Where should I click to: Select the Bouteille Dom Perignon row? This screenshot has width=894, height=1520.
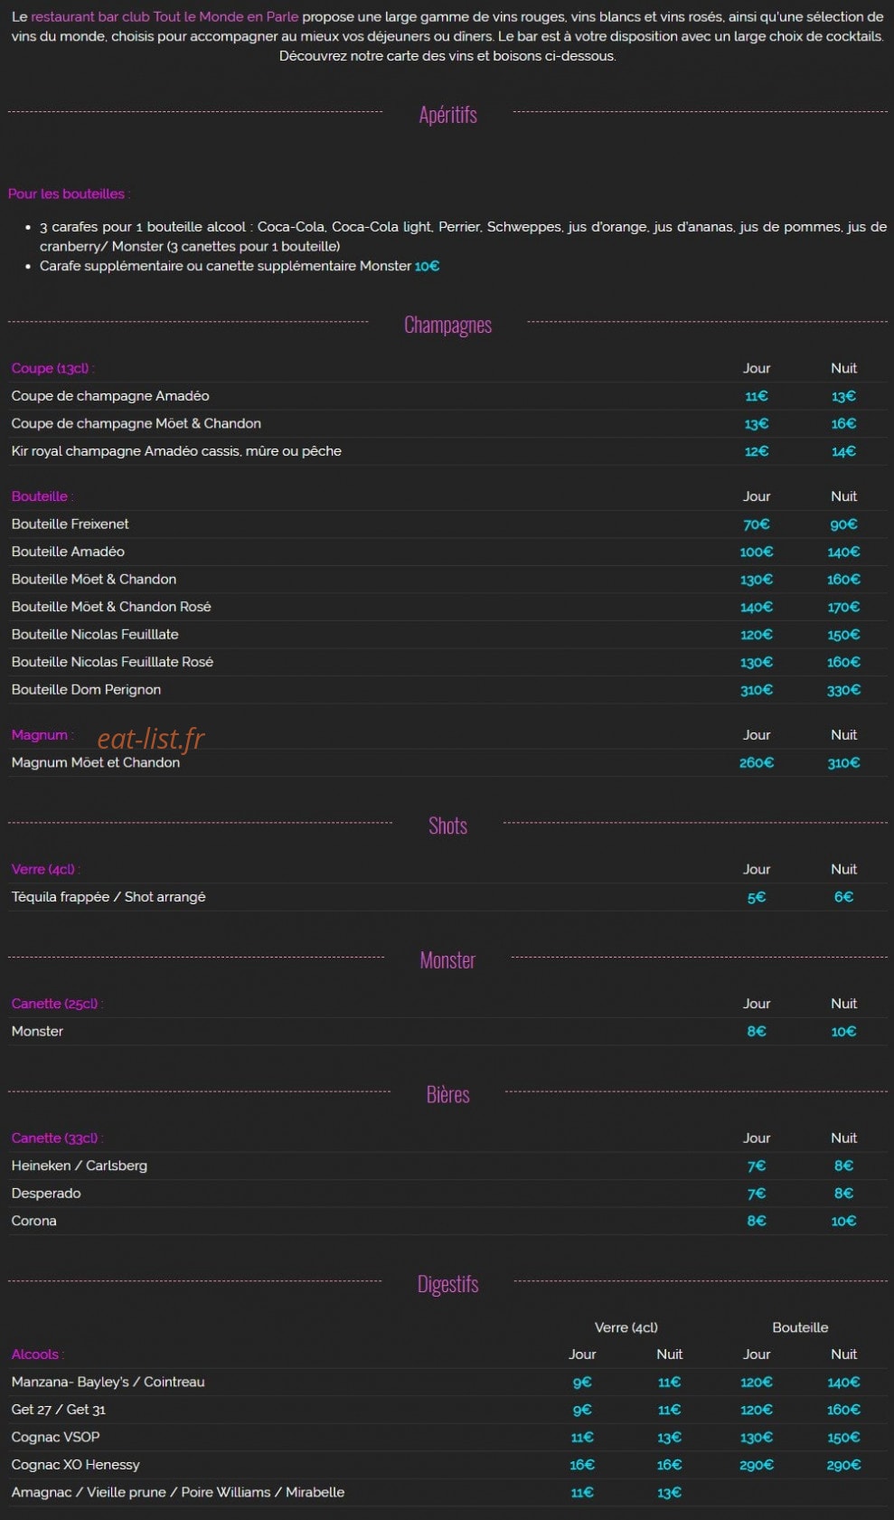(447, 690)
